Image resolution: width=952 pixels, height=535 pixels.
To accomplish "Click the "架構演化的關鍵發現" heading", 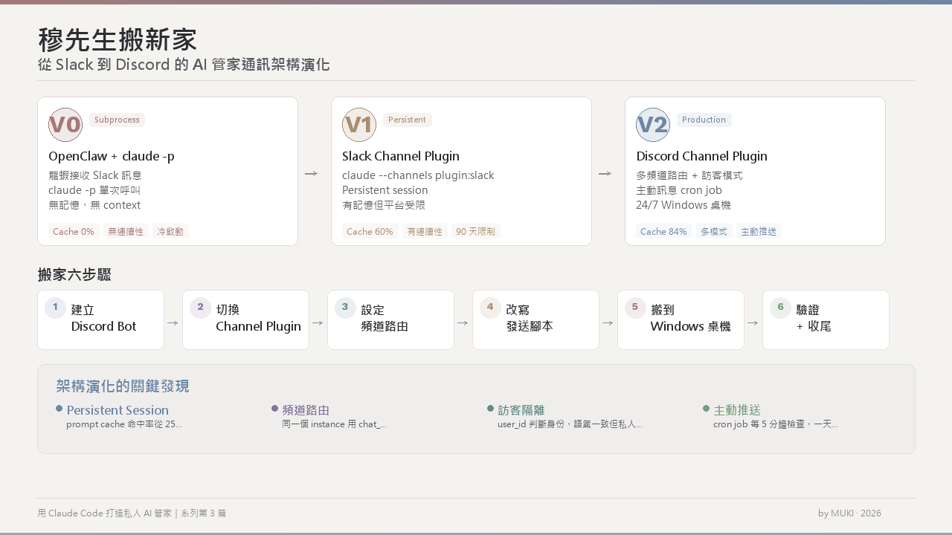I will tap(123, 386).
